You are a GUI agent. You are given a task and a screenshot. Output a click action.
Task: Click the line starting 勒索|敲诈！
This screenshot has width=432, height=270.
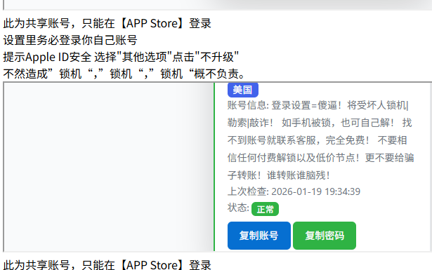tap(320, 123)
